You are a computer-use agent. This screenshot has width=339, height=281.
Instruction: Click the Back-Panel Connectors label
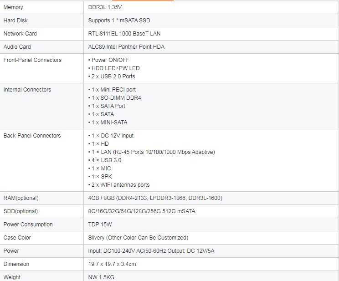pos(32,136)
